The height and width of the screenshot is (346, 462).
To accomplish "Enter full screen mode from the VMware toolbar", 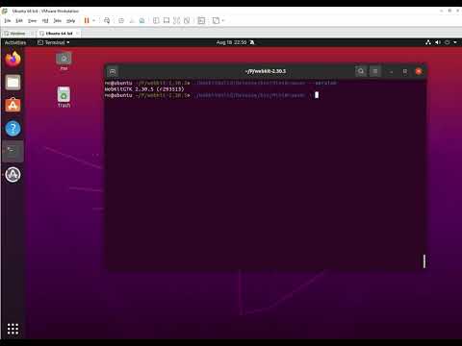I will pyautogui.click(x=167, y=20).
